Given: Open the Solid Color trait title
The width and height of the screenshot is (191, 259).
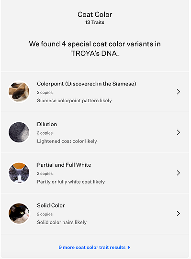Looking at the screenshot, I should point(51,205).
